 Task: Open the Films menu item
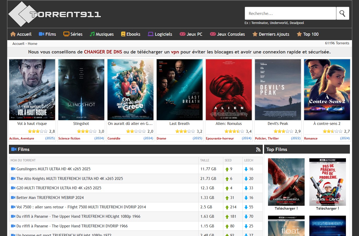pos(50,34)
